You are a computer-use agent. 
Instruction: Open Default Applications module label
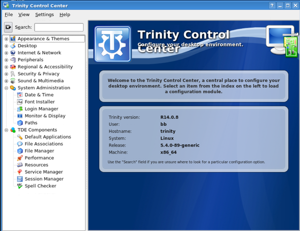(x=48, y=137)
